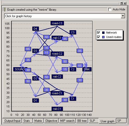Click the road-C3 node label
Image resolution: width=129 pixels, height=126 pixels.
(x=57, y=23)
